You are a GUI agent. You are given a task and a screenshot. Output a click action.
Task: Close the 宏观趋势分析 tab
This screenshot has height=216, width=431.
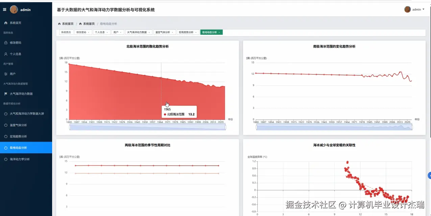tap(196, 32)
